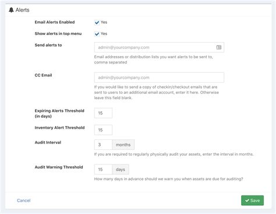The height and width of the screenshot is (214, 276).
Task: Click the months unit label on Audit Interval
Action: [x=123, y=145]
